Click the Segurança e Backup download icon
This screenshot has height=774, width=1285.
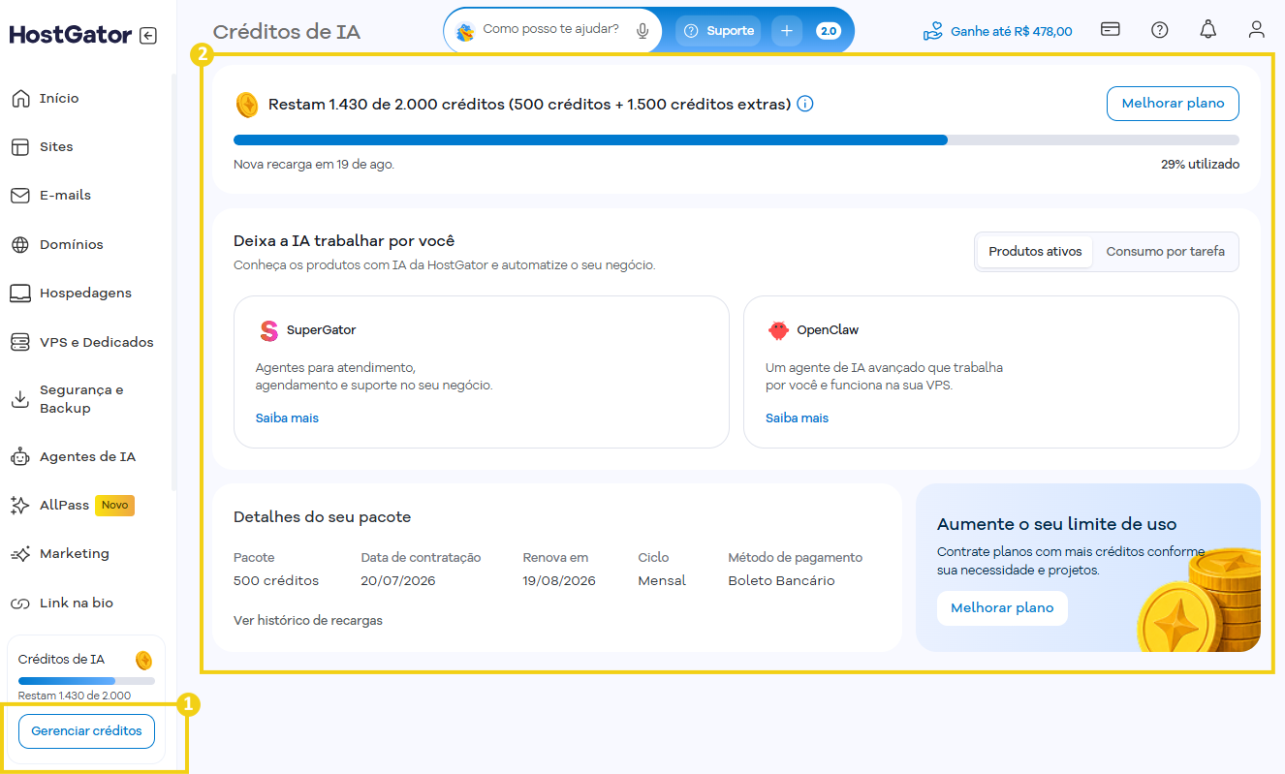pyautogui.click(x=20, y=399)
